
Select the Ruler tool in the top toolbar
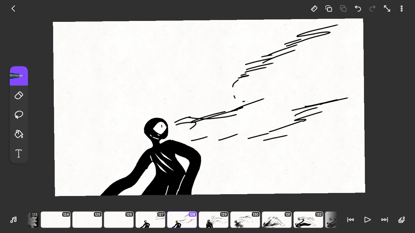click(x=314, y=8)
